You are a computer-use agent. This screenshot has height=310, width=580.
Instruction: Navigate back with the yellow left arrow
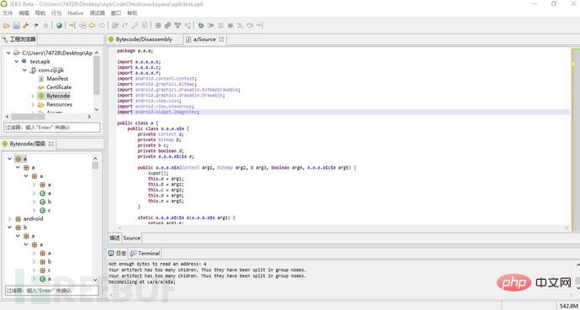92,25
